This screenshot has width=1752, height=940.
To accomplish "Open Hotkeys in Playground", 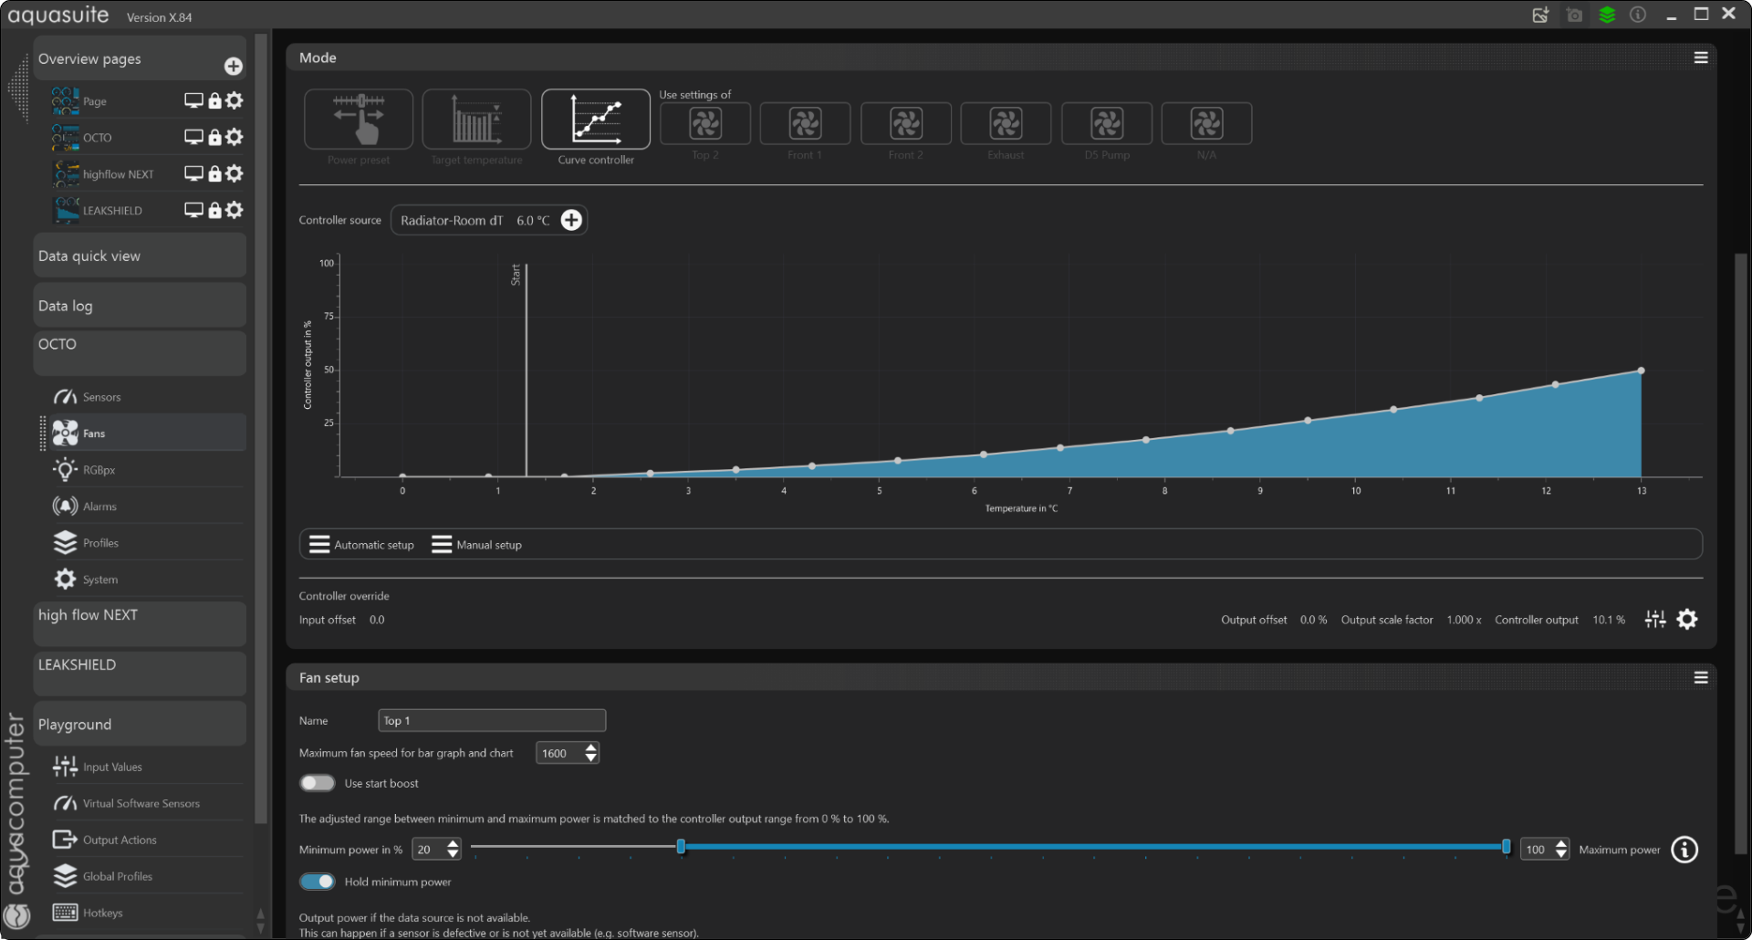I will (146, 913).
